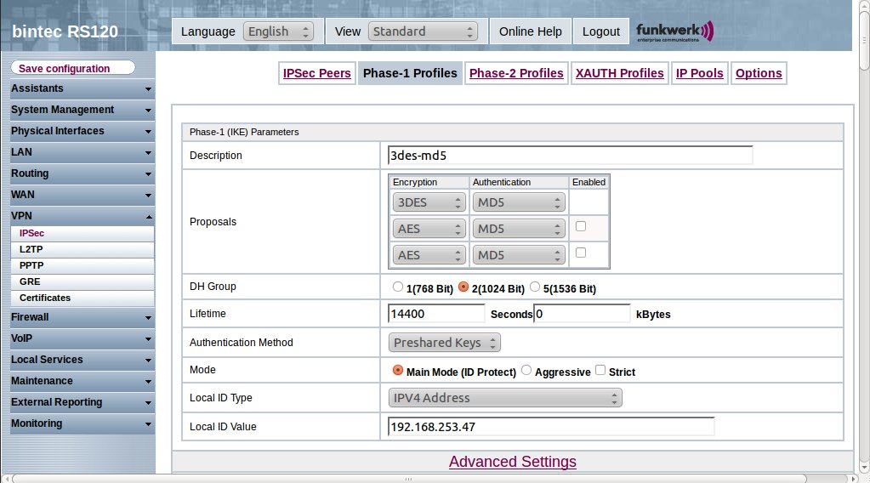Click the Logout button
Viewport: 870px width, 483px height.
[x=601, y=31]
